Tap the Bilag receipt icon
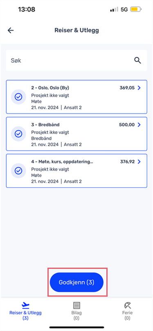153x331 pixels. [76, 305]
